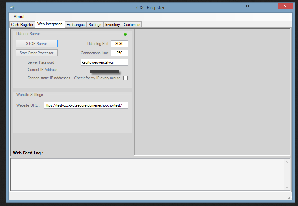Image resolution: width=298 pixels, height=206 pixels.
Task: Click the CXC Register app icon in title bar
Action: point(12,8)
